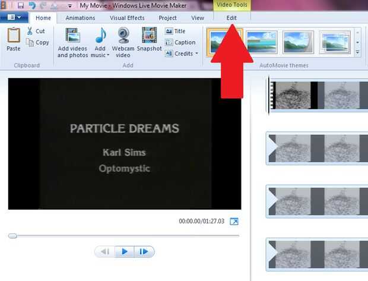Insert a Title clip
This screenshot has height=281, width=368.
pyautogui.click(x=175, y=31)
